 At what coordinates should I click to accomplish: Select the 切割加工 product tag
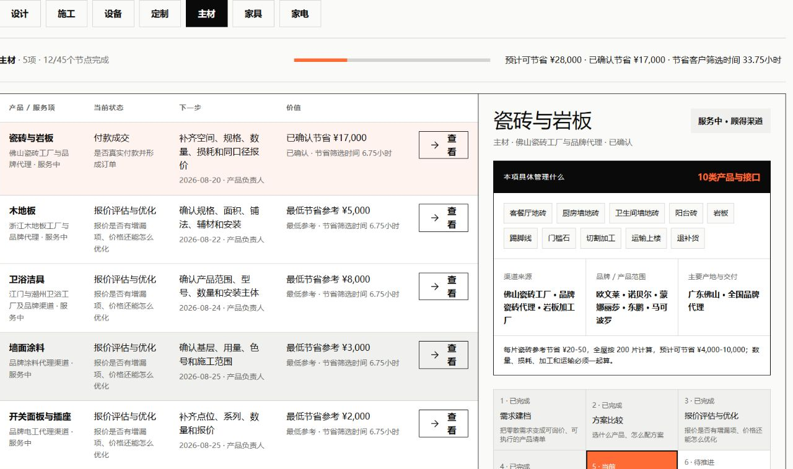point(600,238)
